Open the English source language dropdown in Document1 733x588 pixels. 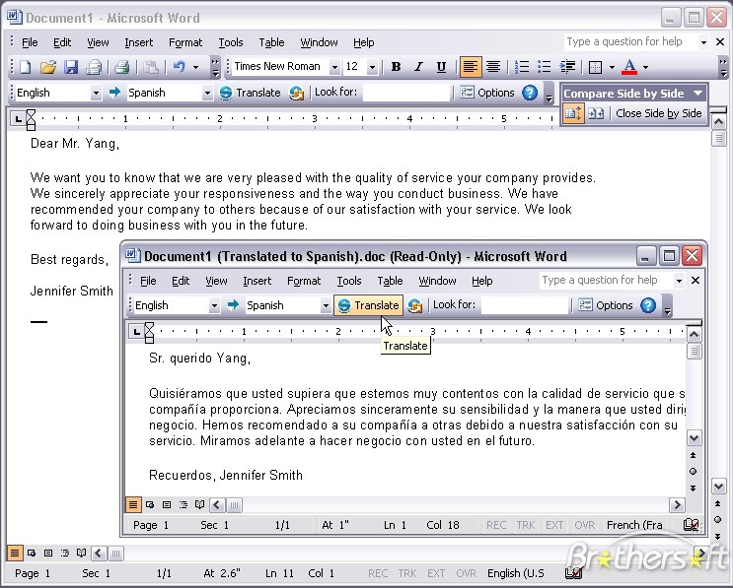96,93
